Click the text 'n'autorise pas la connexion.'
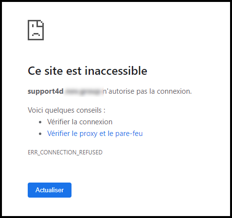The height and width of the screenshot is (218, 232). [147, 91]
